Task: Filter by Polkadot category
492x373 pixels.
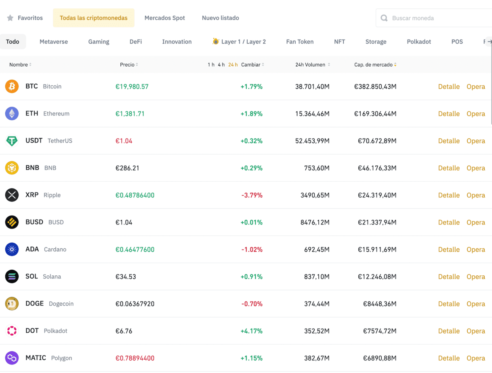Action: pos(419,42)
